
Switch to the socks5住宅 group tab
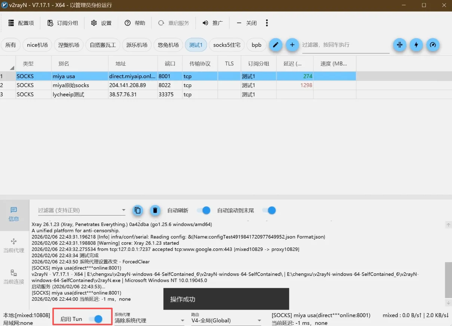click(x=227, y=45)
